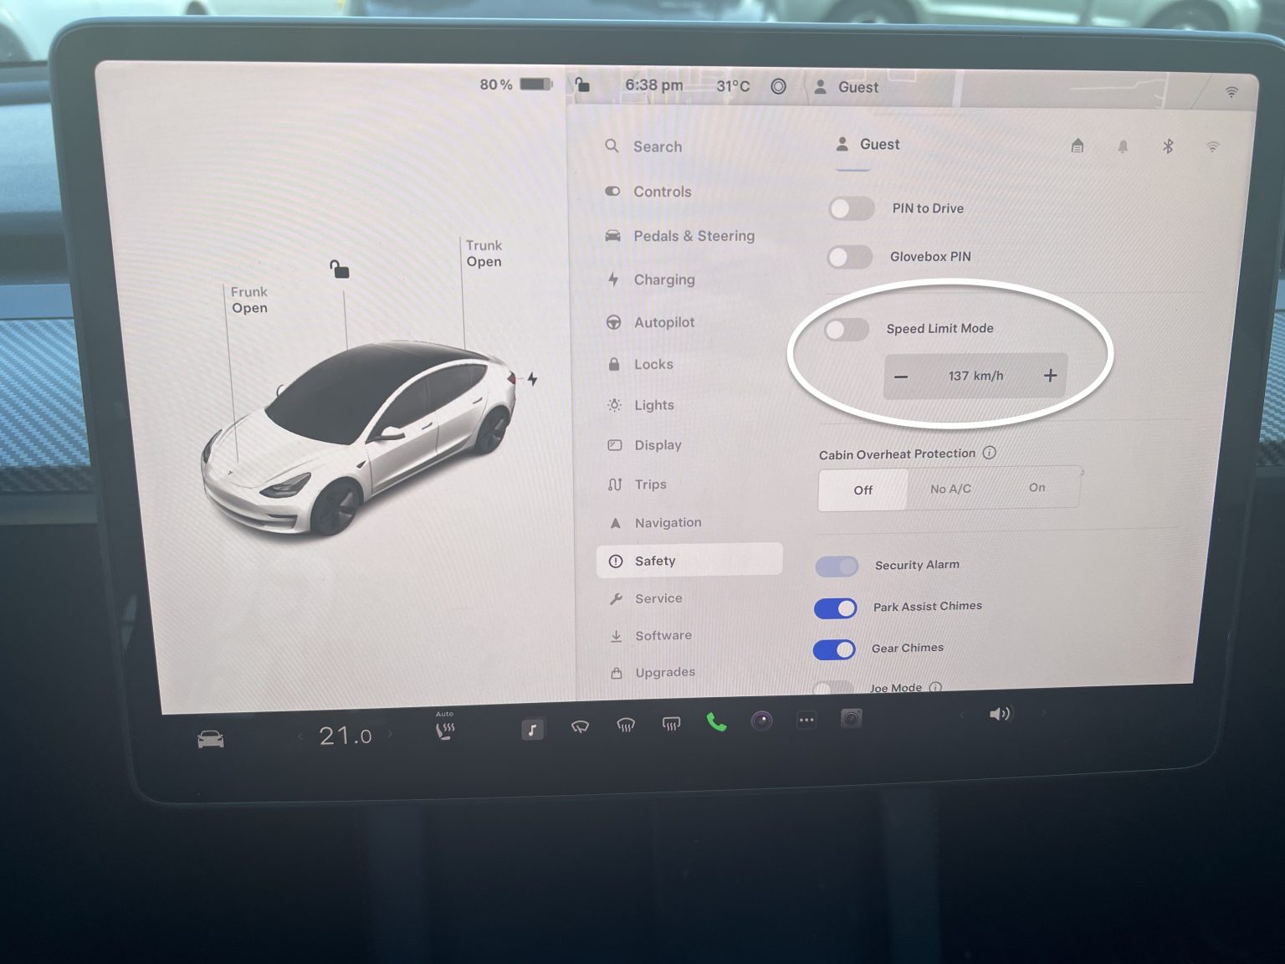Increase speed limit with the plus button

click(1051, 376)
